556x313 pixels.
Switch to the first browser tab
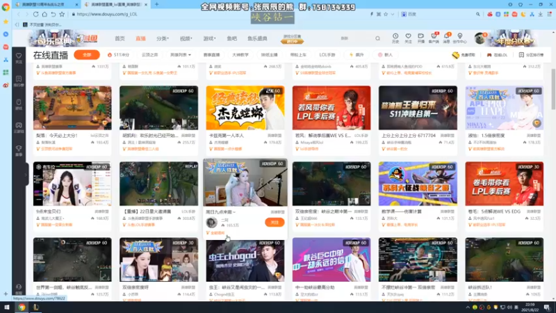[x=46, y=5]
